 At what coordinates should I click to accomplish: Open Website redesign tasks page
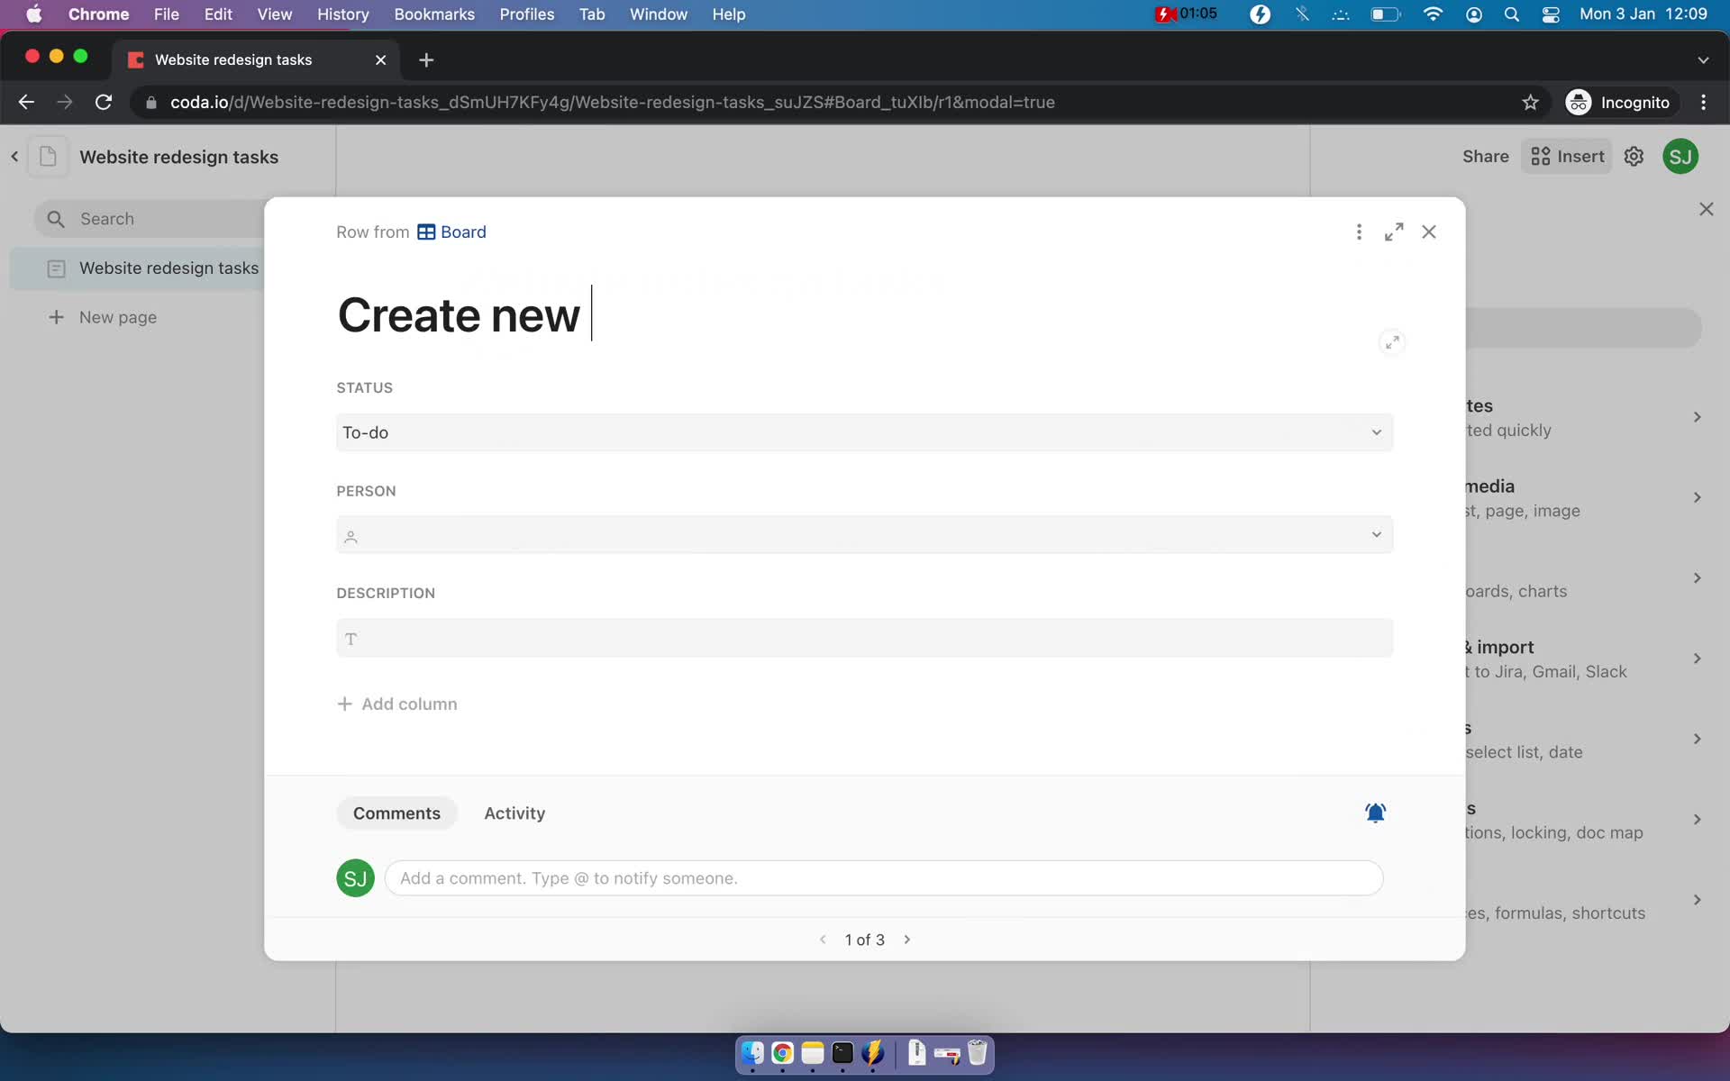168,268
